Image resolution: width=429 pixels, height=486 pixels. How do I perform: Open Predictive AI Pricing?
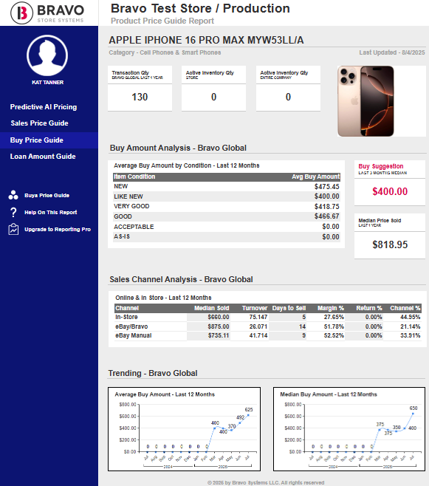[44, 107]
